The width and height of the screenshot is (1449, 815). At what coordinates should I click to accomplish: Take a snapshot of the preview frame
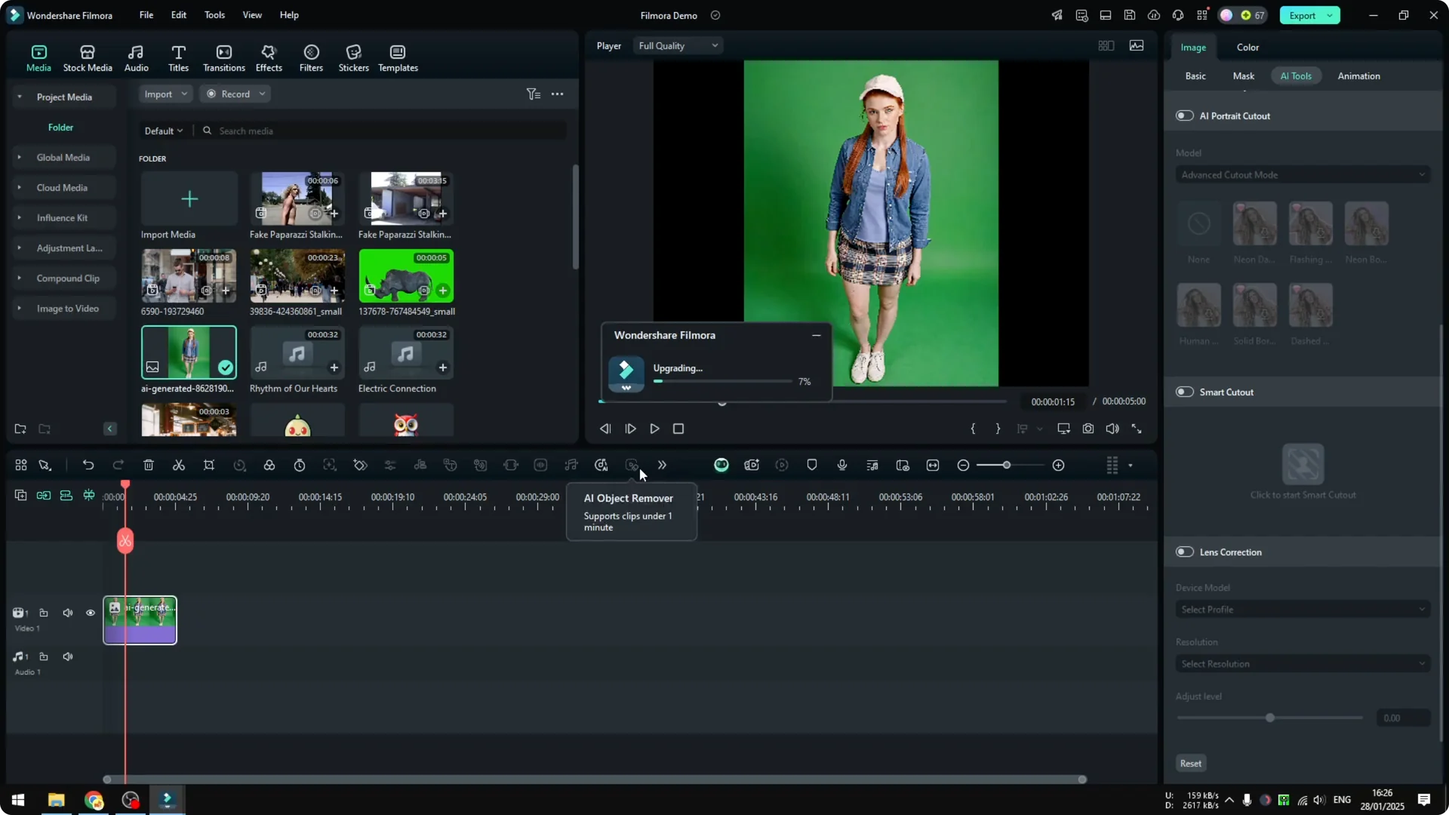[1088, 428]
